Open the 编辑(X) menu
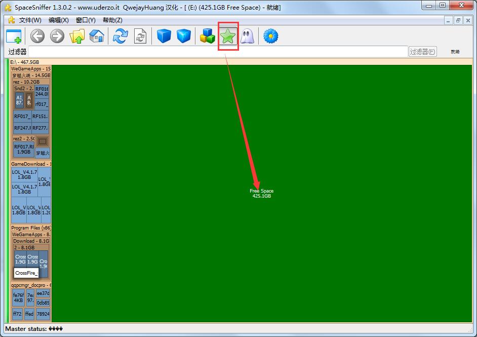Image resolution: width=477 pixels, height=337 pixels. (58, 20)
